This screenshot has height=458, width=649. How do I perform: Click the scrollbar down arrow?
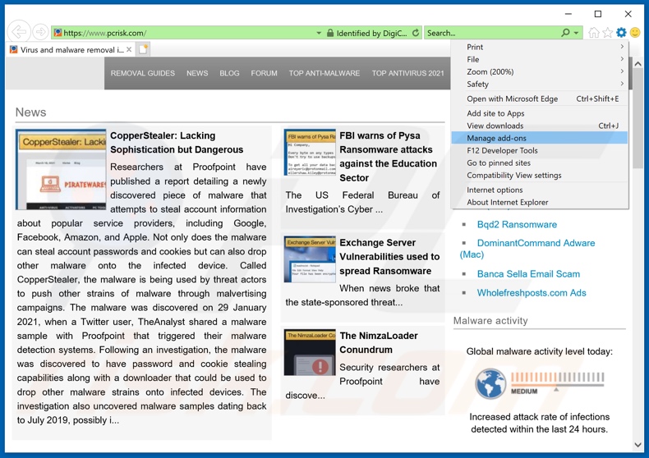point(637,445)
